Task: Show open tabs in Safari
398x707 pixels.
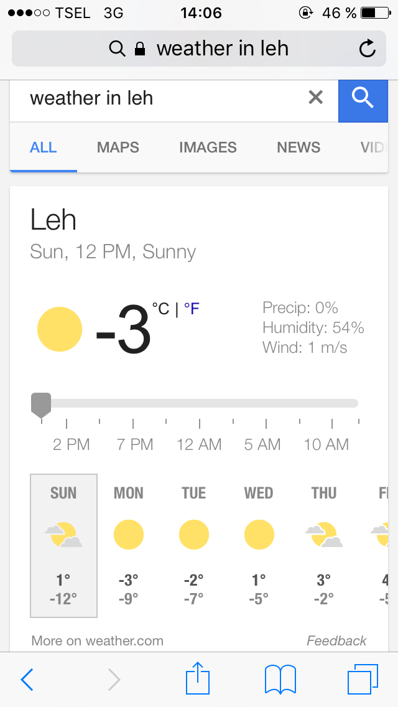Action: [362, 679]
